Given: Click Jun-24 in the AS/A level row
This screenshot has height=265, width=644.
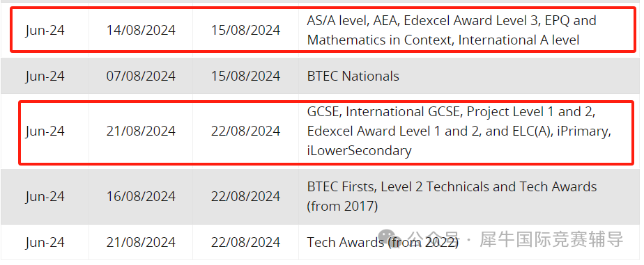Looking at the screenshot, I should [x=45, y=31].
